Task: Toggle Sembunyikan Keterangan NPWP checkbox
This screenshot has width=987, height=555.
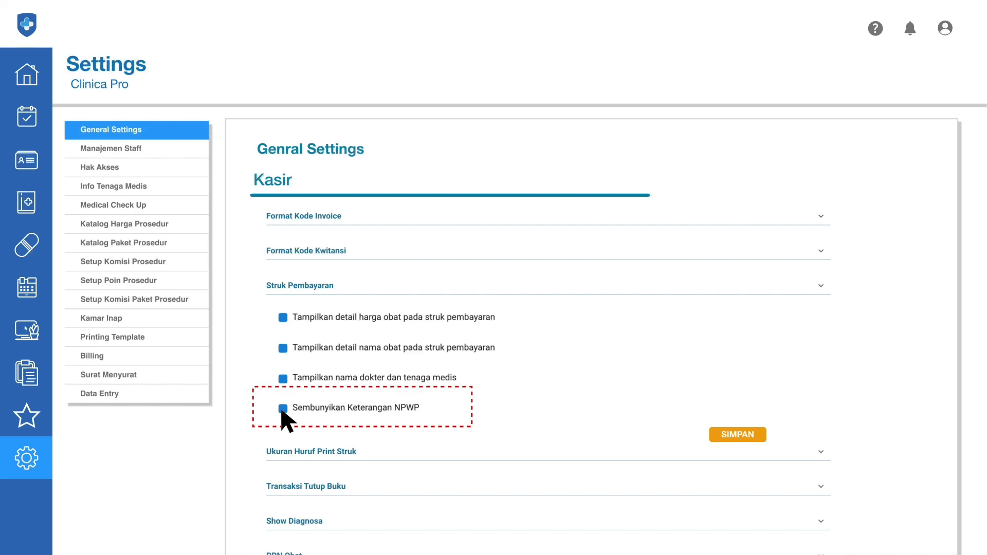Action: point(283,408)
